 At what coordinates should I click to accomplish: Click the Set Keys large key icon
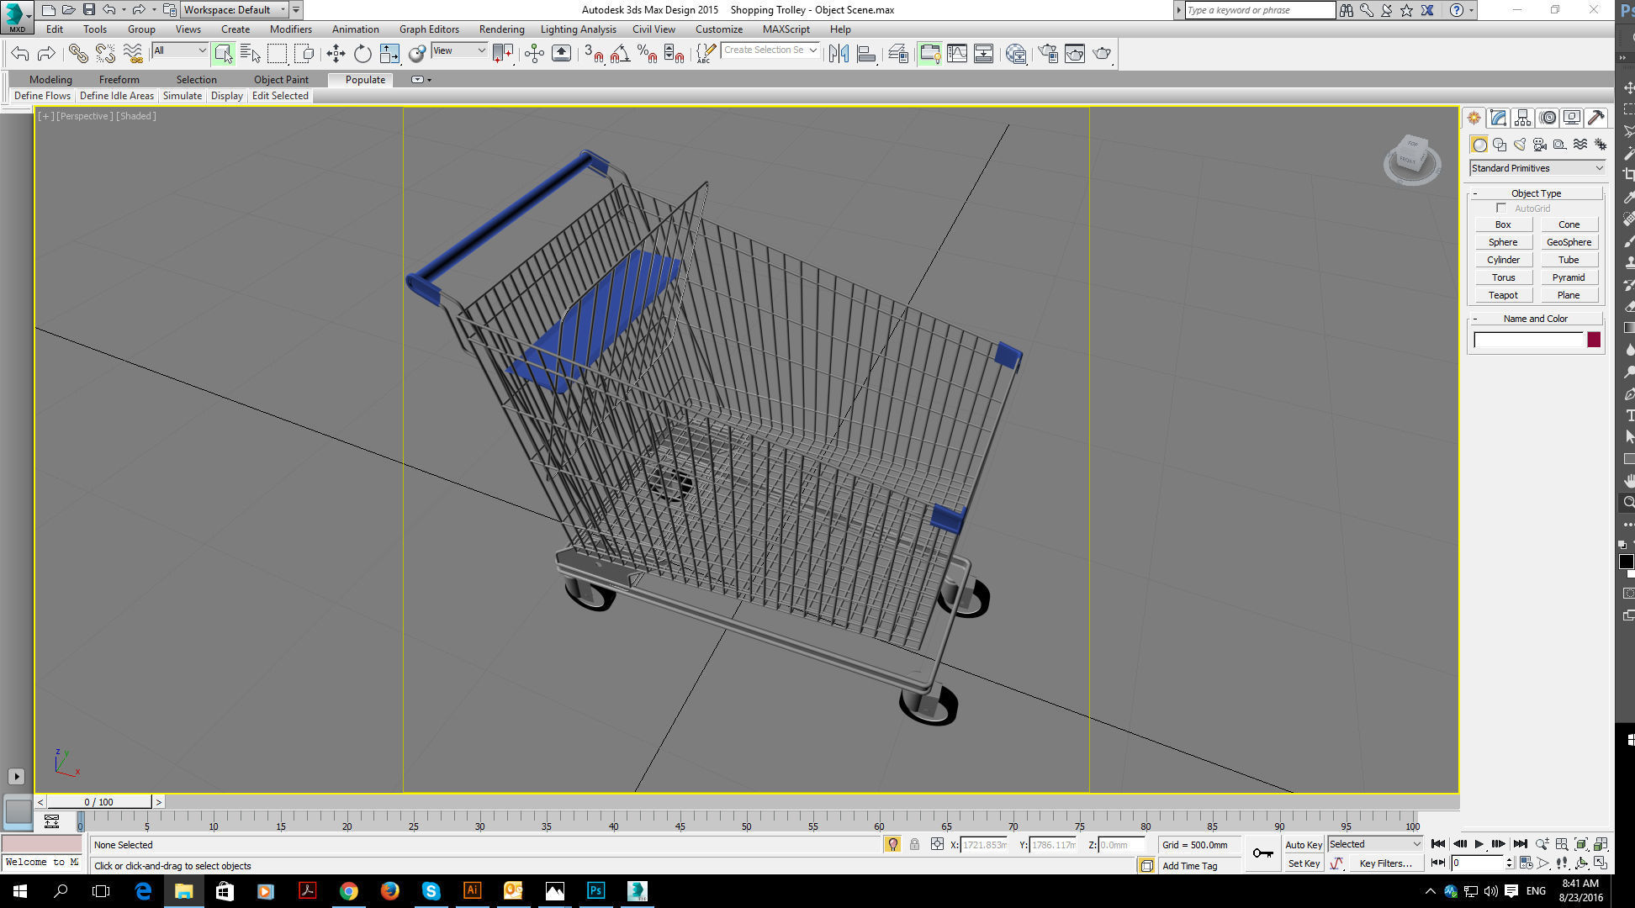(1262, 853)
